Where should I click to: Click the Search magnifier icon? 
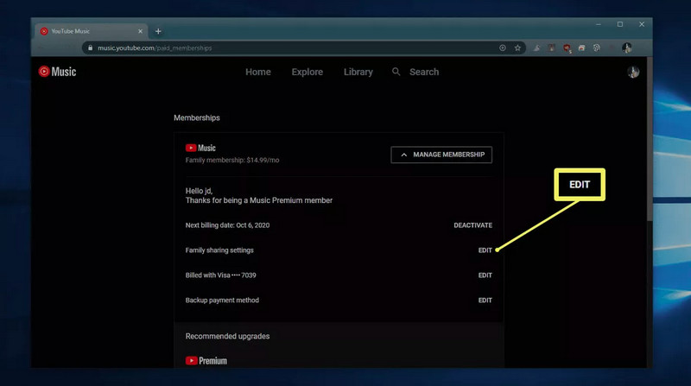[x=396, y=72]
